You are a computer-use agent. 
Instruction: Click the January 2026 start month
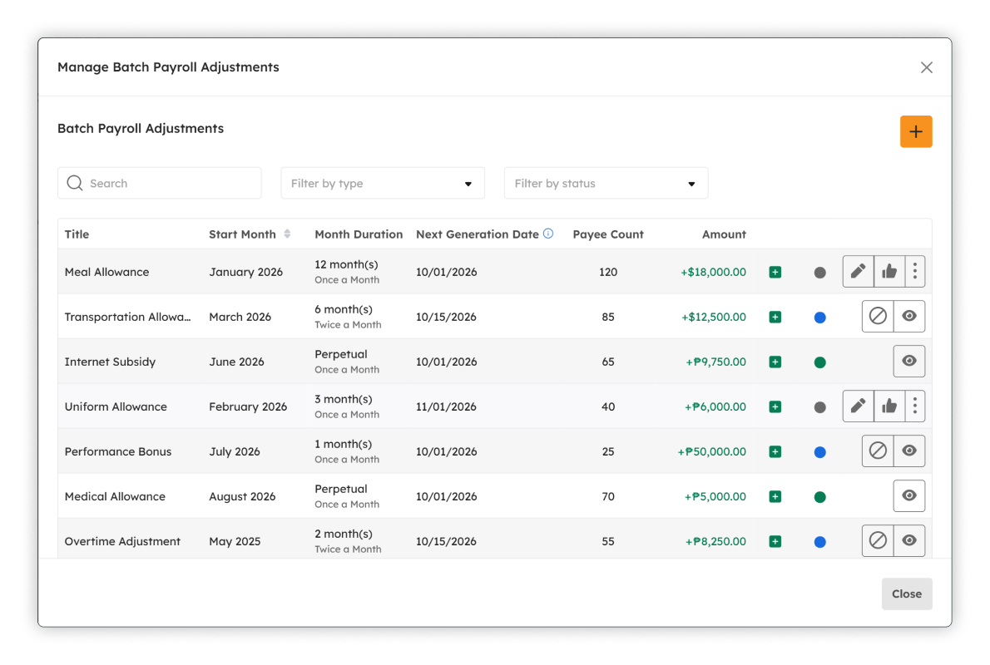coord(245,272)
